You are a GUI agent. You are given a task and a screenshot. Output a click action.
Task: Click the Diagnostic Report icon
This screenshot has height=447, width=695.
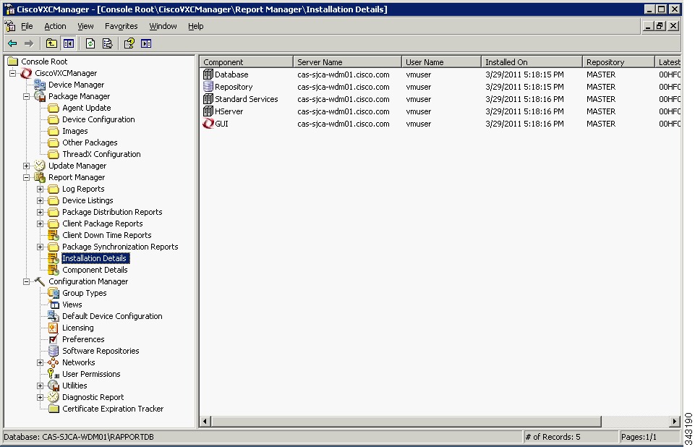(54, 397)
